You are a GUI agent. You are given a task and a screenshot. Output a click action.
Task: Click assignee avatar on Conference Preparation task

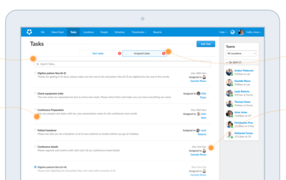pyautogui.click(x=198, y=114)
